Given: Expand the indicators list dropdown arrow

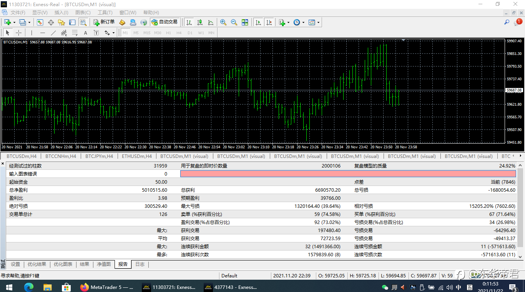Looking at the screenshot, I should pos(288,22).
